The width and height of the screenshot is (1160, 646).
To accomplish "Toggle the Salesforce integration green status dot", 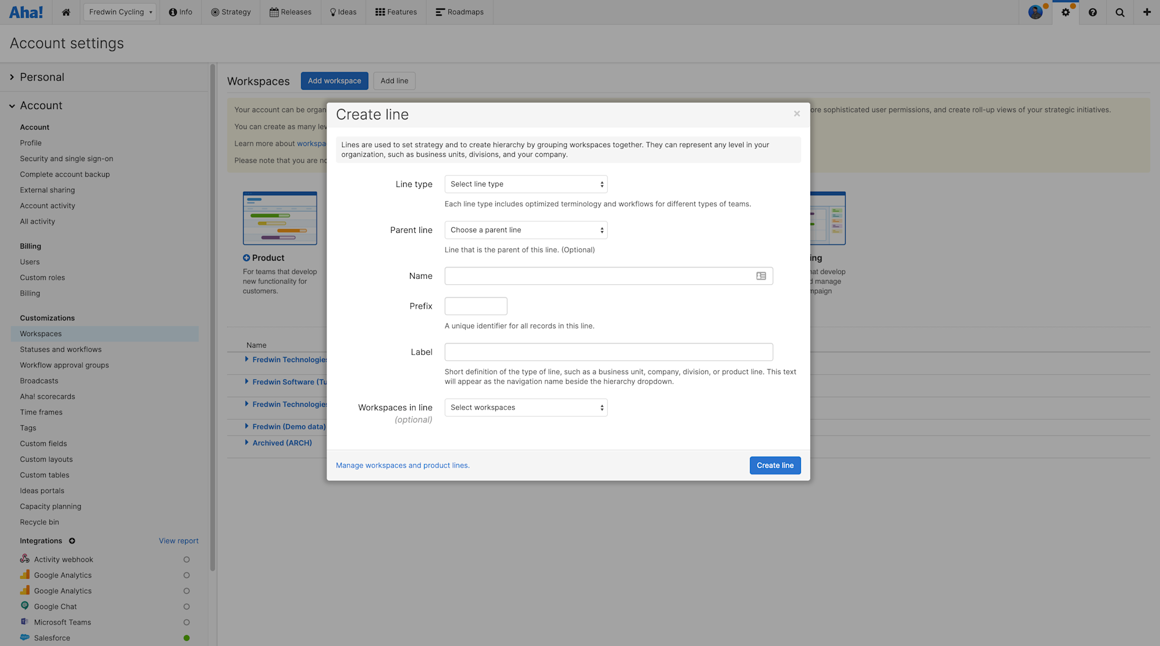I will [186, 638].
